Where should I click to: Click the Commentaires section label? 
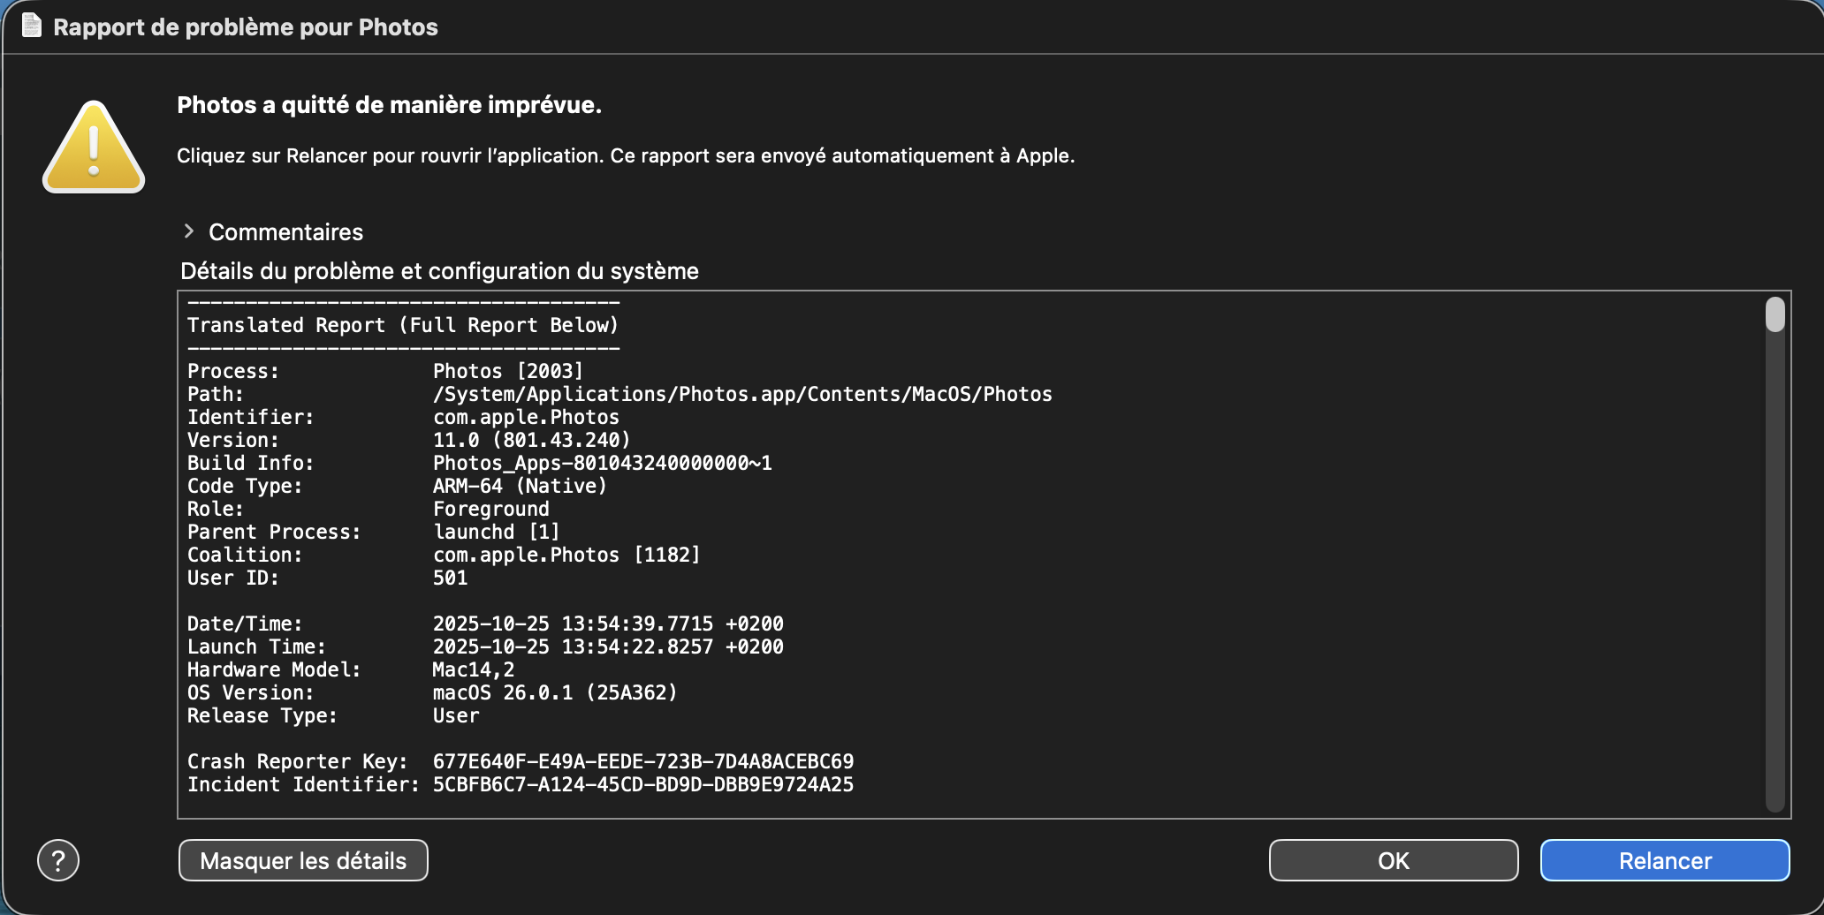(x=285, y=232)
